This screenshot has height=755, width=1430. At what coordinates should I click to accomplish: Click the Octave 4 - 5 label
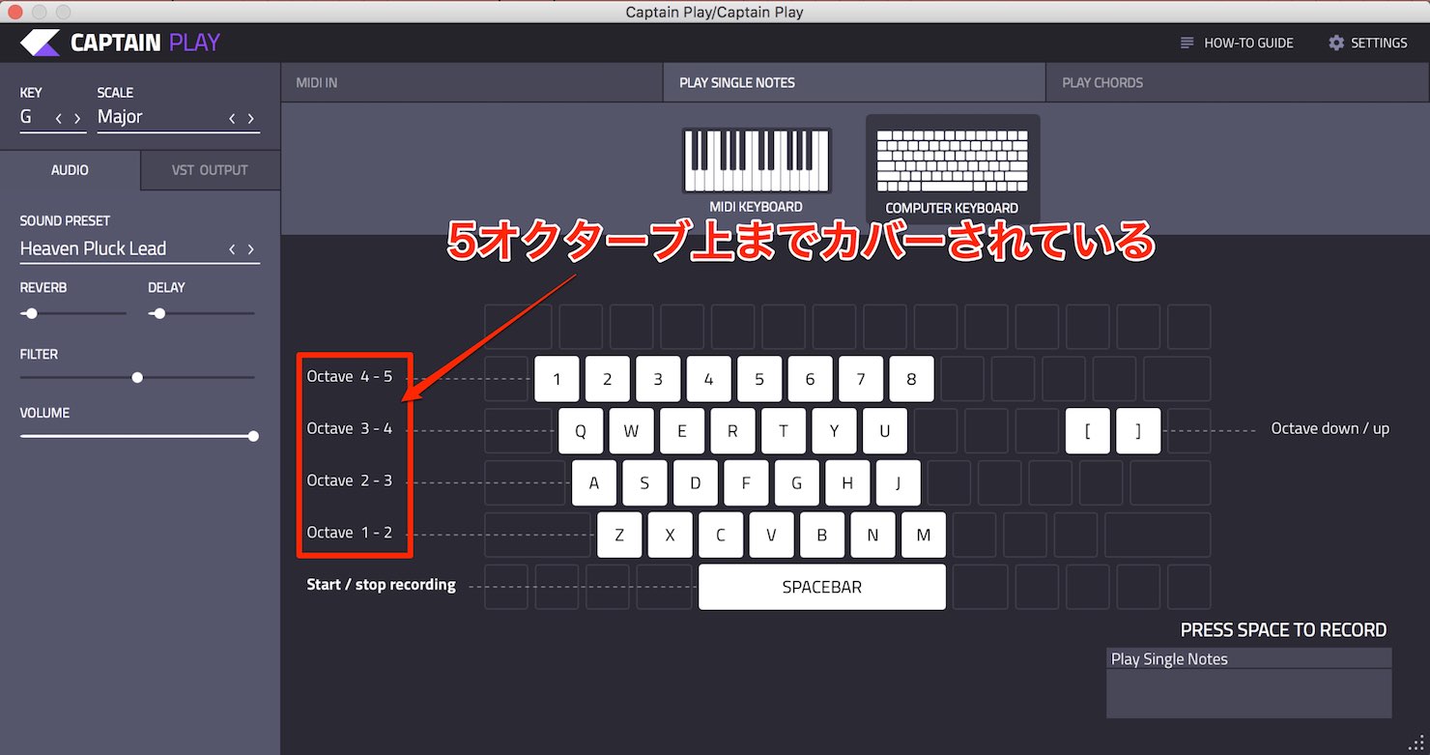[x=350, y=376]
